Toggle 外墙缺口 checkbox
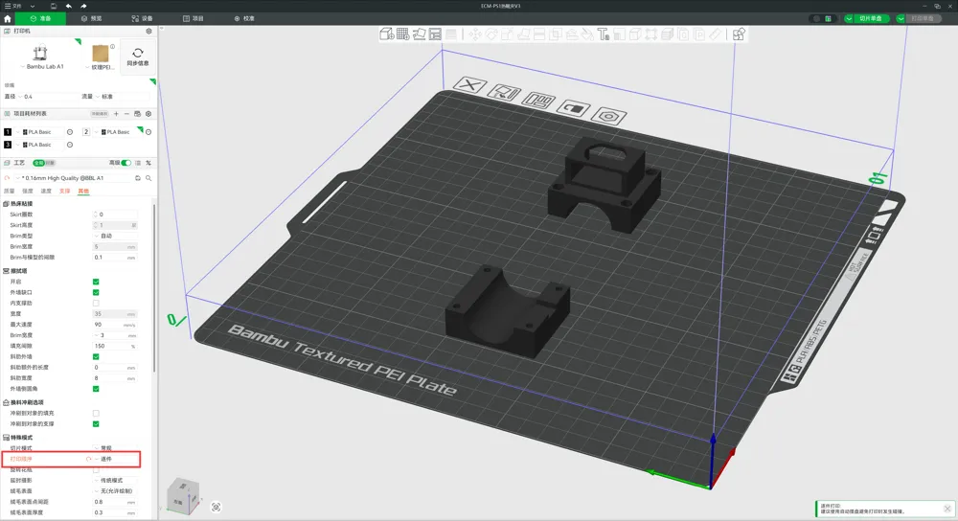 (96, 292)
